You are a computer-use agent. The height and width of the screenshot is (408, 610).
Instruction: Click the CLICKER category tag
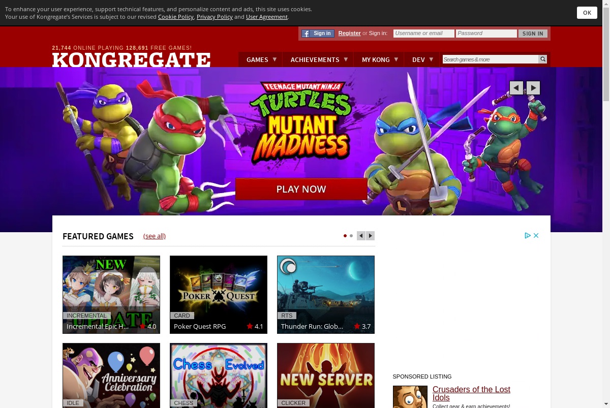[293, 403]
